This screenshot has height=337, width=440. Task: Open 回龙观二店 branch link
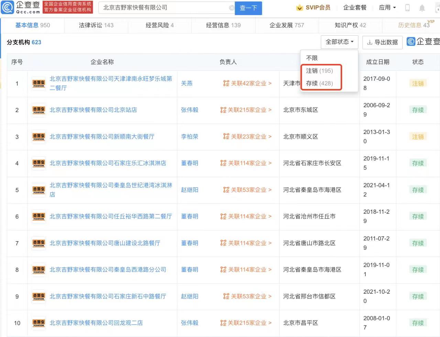click(x=96, y=323)
